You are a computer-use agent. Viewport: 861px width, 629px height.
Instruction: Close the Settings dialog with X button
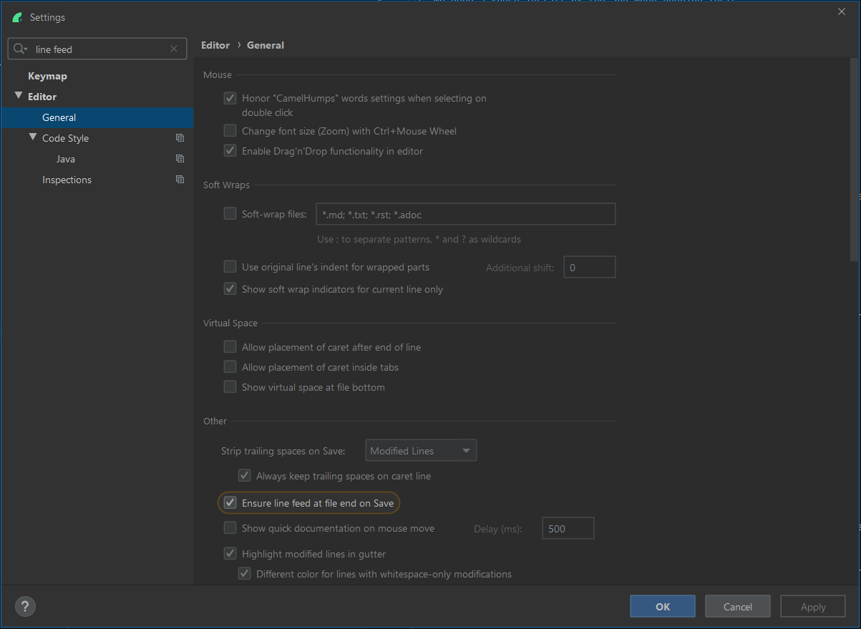pyautogui.click(x=841, y=11)
